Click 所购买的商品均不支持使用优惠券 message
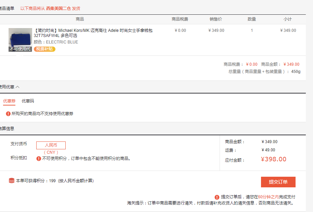Image resolution: width=313 pixels, height=212 pixels. (42, 114)
